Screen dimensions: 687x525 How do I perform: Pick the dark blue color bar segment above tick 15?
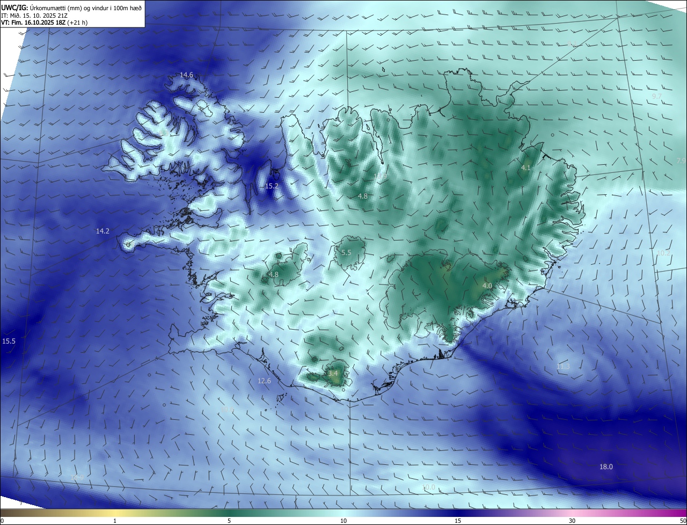click(458, 513)
